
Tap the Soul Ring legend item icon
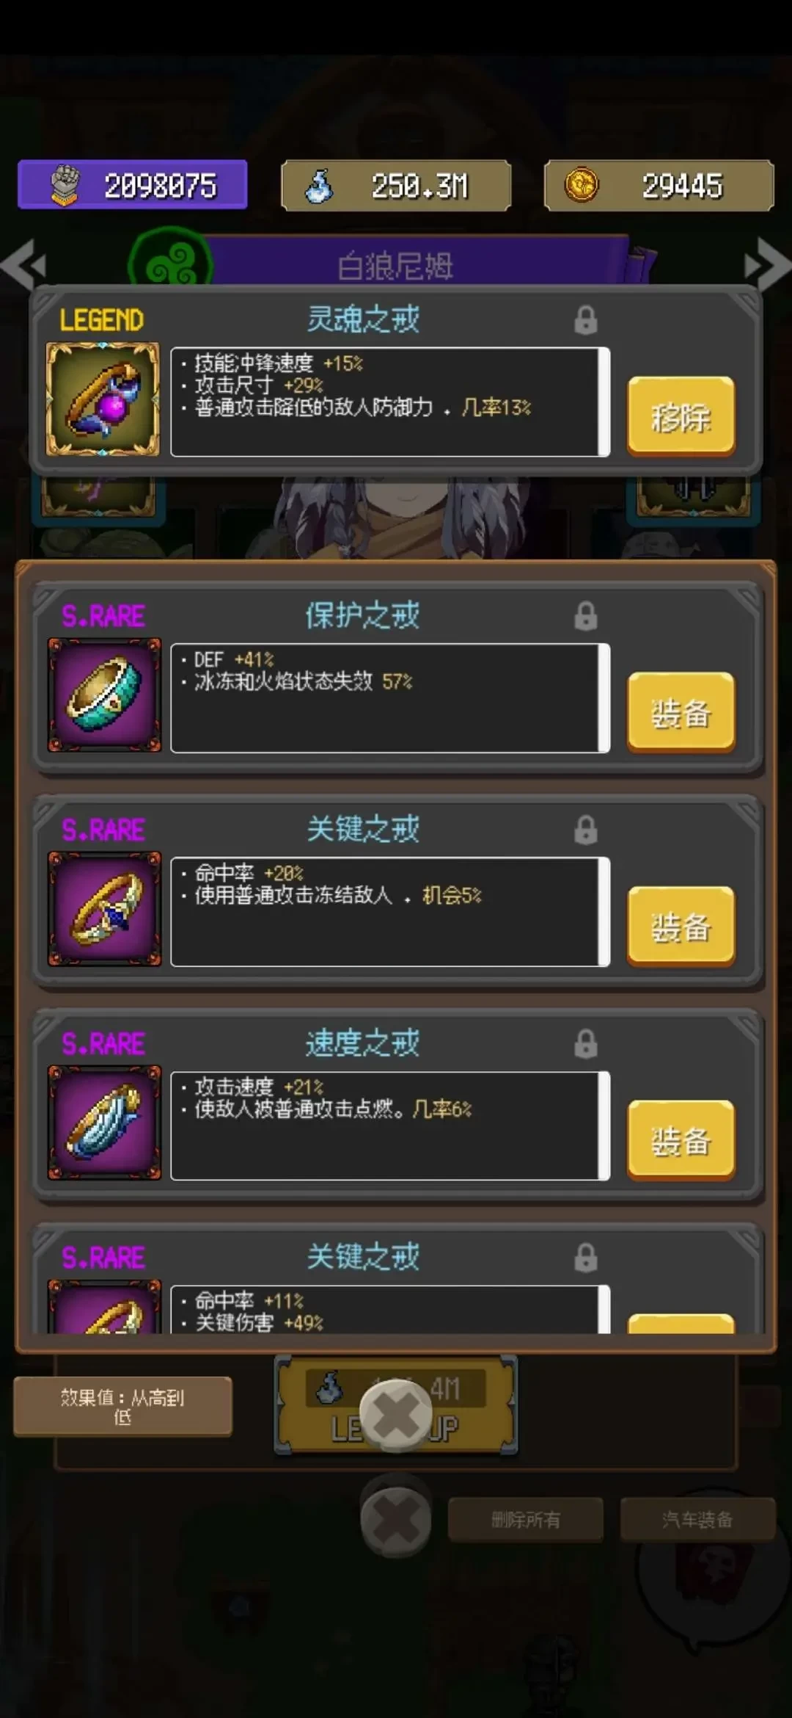click(x=103, y=399)
